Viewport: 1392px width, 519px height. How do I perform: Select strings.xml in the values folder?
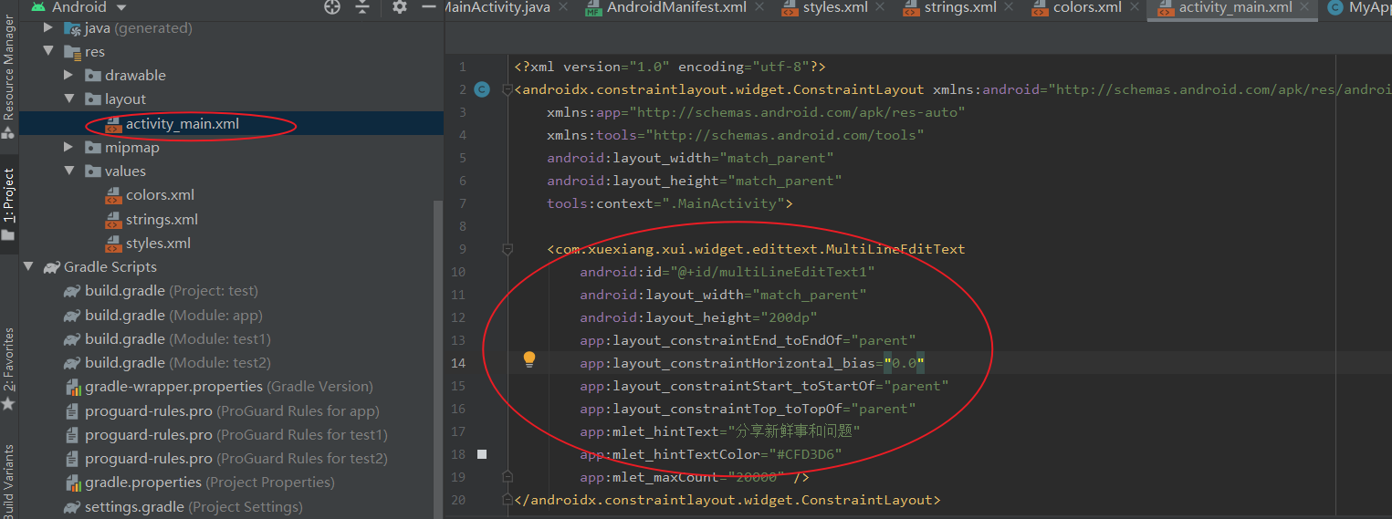coord(162,220)
